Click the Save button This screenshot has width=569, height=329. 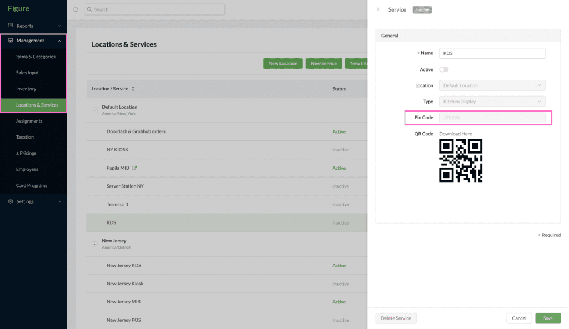pyautogui.click(x=548, y=318)
